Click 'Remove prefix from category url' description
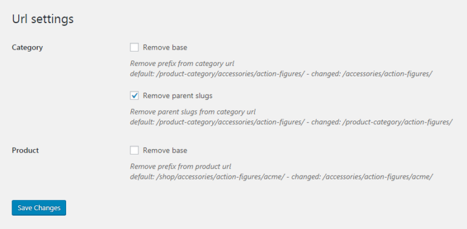 point(182,64)
